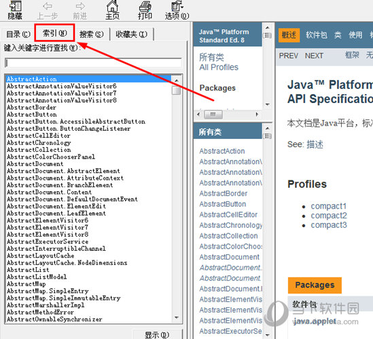373x339 pixels.
Task: Switch to the 目录(C) contents tab
Action: [x=18, y=35]
